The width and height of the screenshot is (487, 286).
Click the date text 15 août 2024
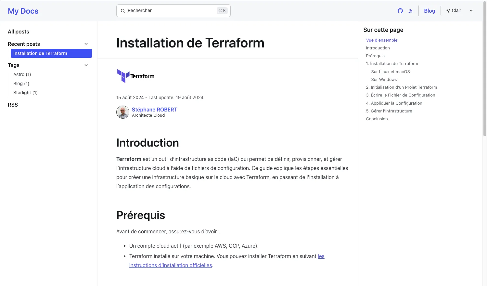point(130,97)
